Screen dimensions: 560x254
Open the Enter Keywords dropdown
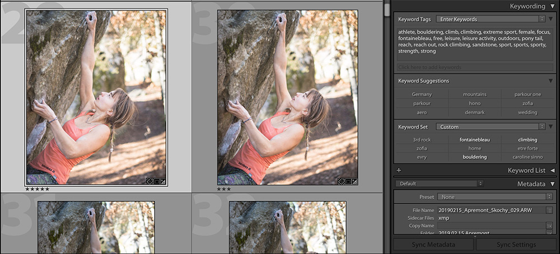pyautogui.click(x=491, y=19)
